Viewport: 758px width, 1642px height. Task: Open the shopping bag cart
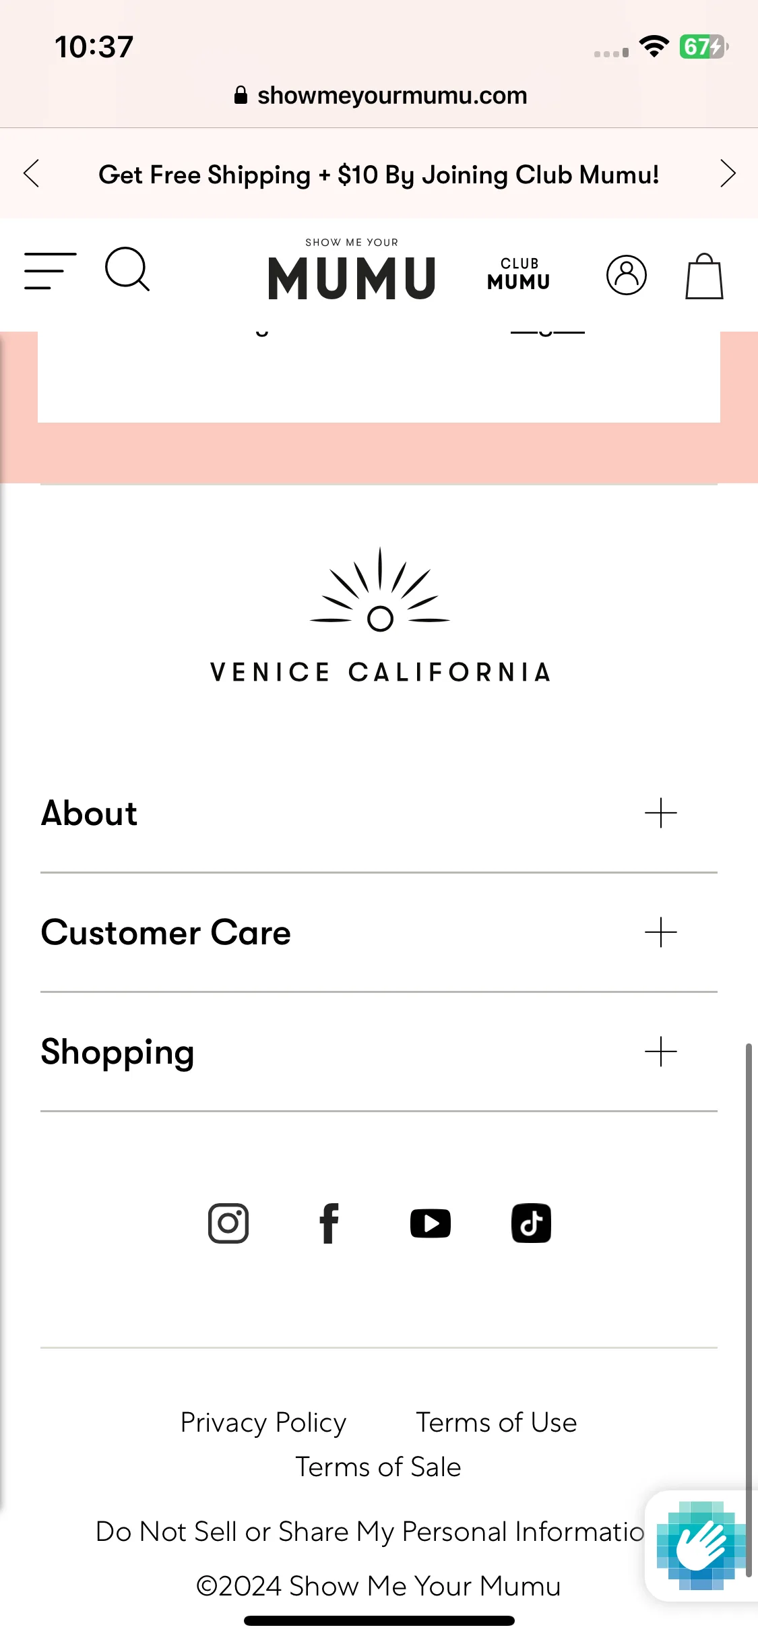tap(704, 276)
